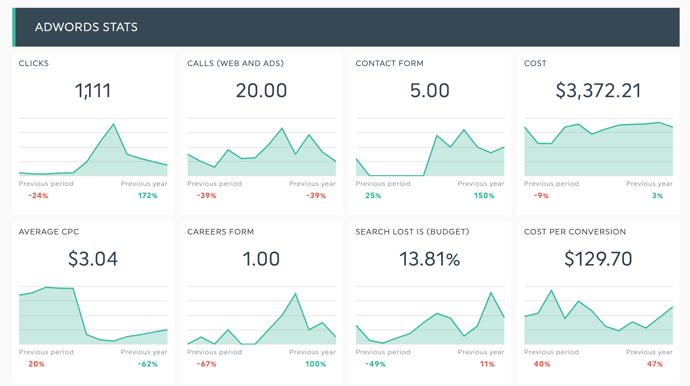Click the -67% previous period value
Image resolution: width=690 pixels, height=386 pixels.
(x=207, y=364)
